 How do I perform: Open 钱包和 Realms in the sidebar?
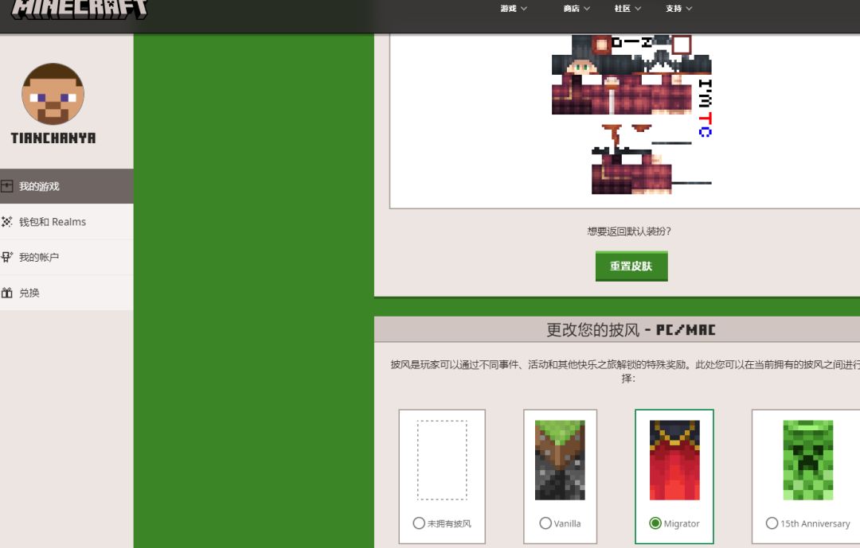66,221
